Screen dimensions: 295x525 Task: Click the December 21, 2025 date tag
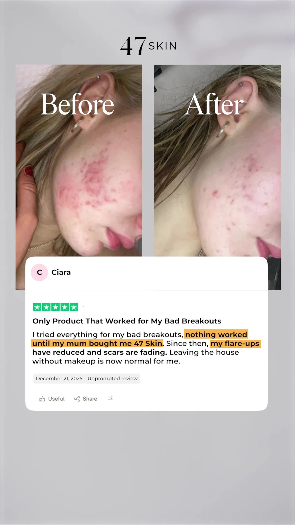point(59,378)
